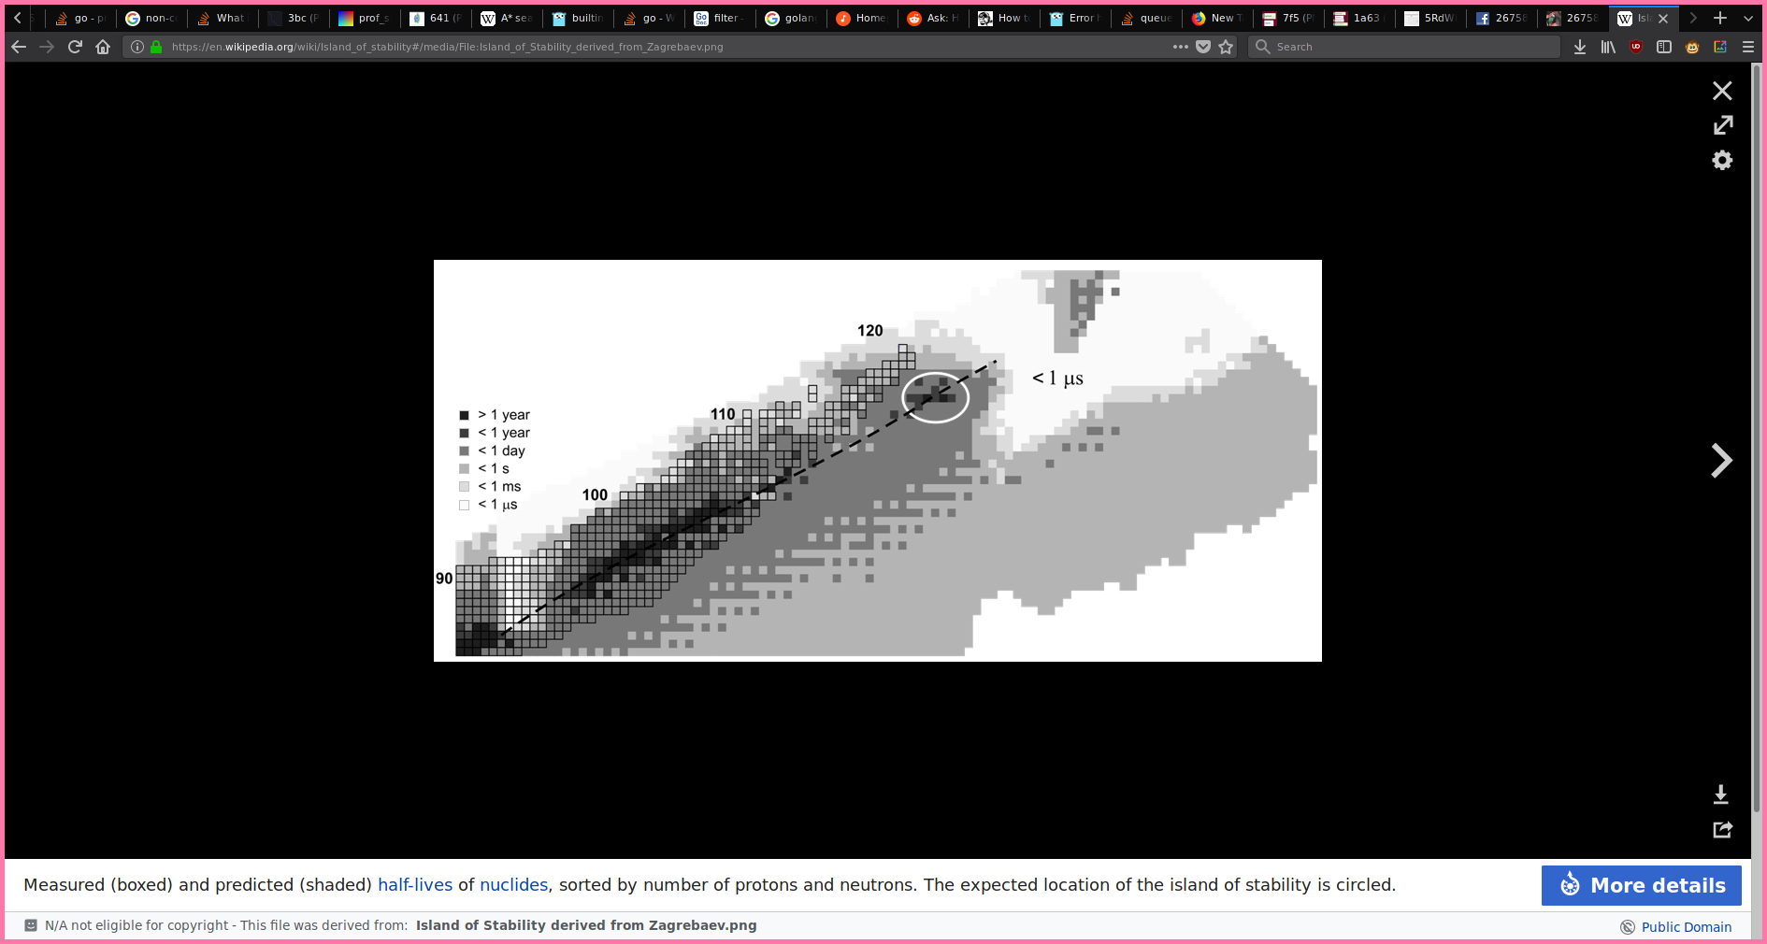Follow the half-lives link in caption
Image resolution: width=1767 pixels, height=944 pixels.
click(415, 885)
